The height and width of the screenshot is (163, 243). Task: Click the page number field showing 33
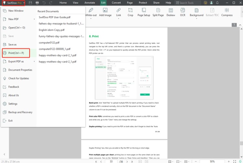click(111, 161)
